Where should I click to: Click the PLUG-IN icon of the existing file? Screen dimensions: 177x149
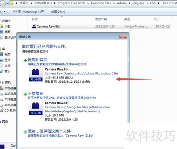coord(36,108)
